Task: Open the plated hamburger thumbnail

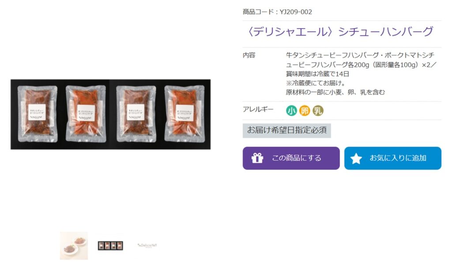Action: [74, 246]
